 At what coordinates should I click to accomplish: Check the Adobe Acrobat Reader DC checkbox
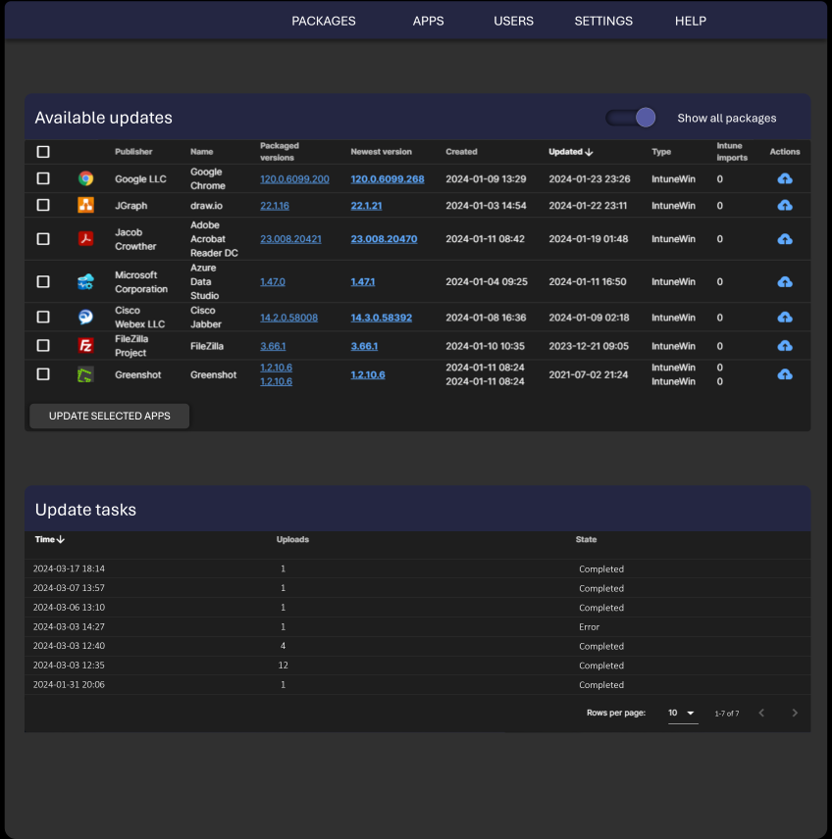tap(43, 238)
